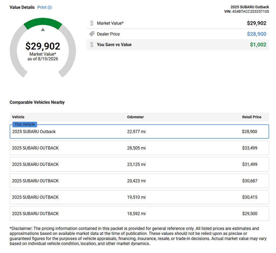Screen dimensions: 276x253
Task: Select the This Vehicle badge label
Action: [x=25, y=124]
